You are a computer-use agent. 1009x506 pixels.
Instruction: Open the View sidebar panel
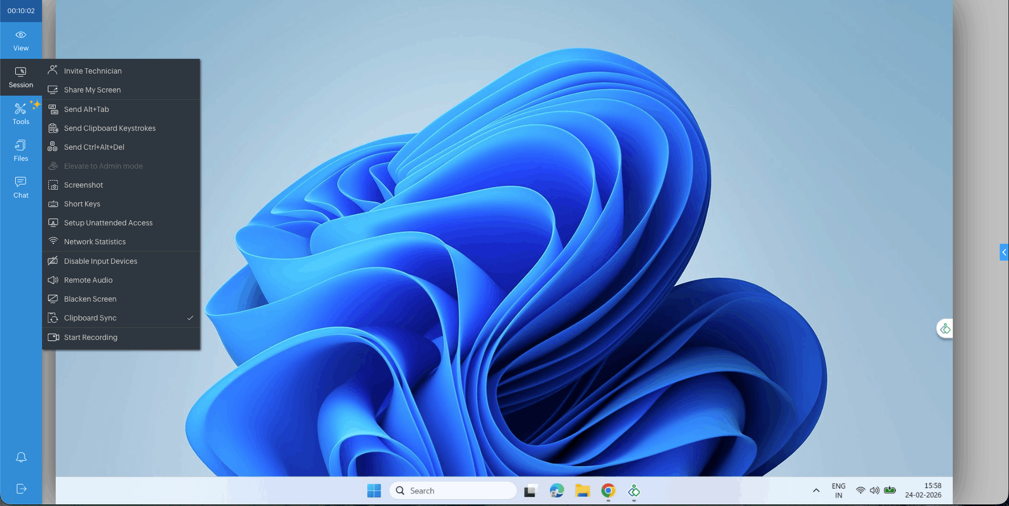pyautogui.click(x=21, y=40)
